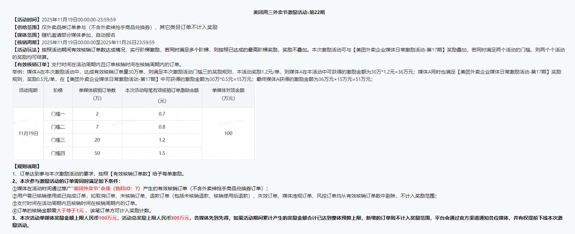This screenshot has width=575, height=234.
Task: Click the 门槛三 table cell
Action: 58,140
